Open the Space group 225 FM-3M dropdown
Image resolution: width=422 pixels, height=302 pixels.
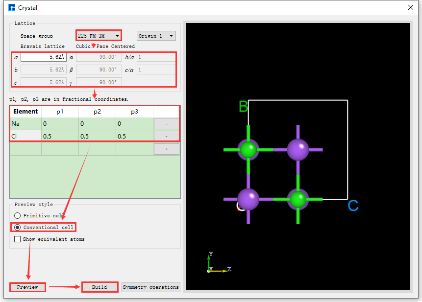pos(99,36)
